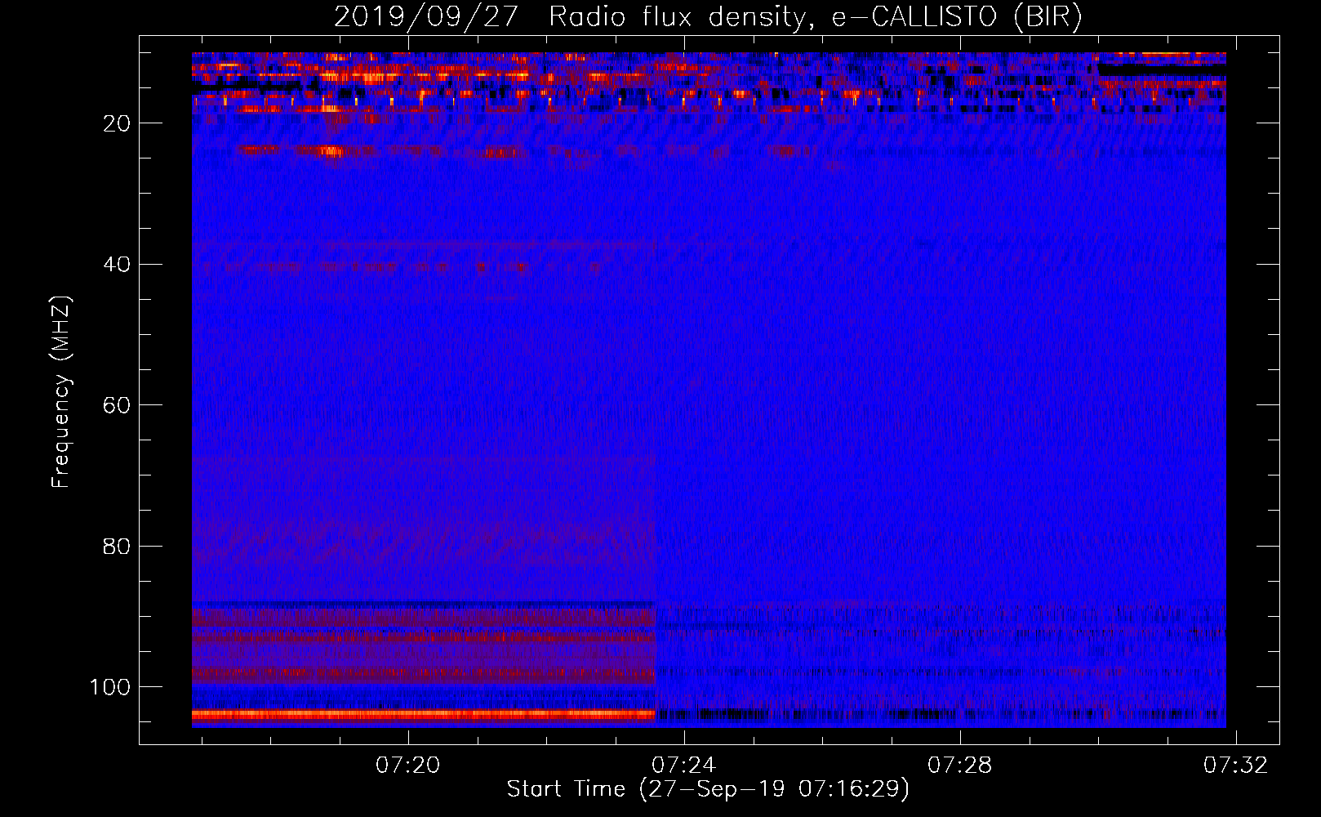Select the 40 MHz frequency tick label
This screenshot has height=817, width=1321.
pos(117,265)
